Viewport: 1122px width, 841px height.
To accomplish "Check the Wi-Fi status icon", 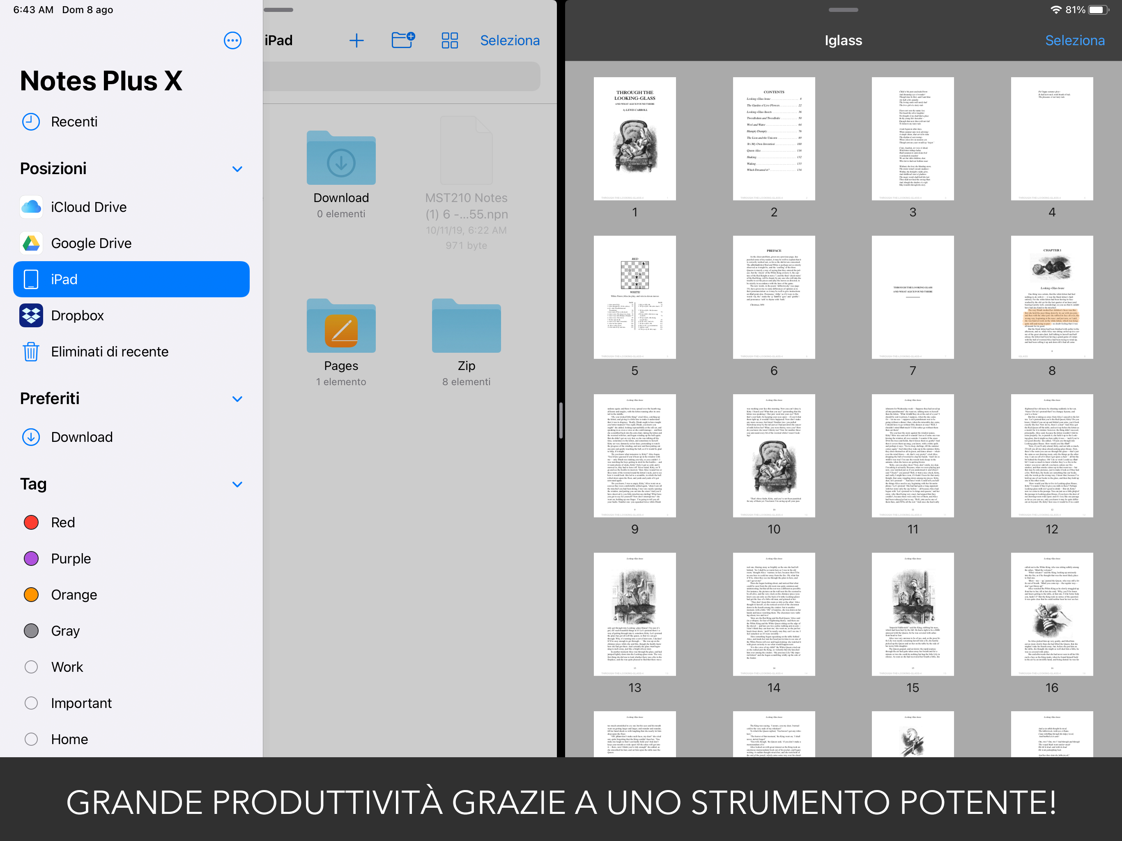I will pyautogui.click(x=1055, y=9).
